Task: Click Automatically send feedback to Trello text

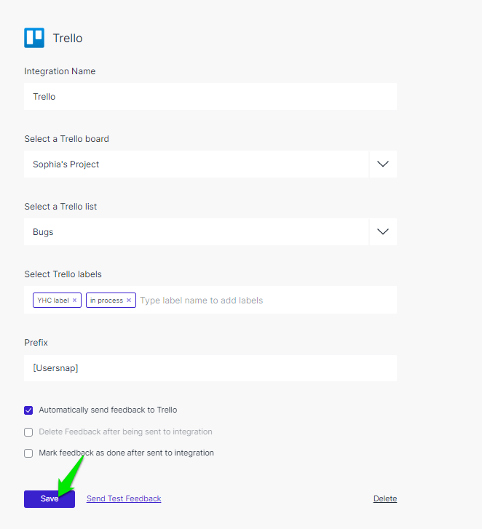Action: pos(108,410)
